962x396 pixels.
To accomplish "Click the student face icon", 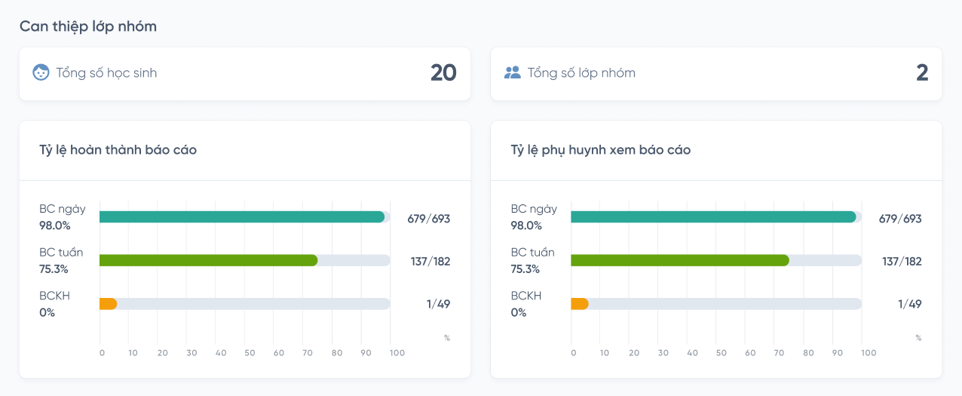I will pos(41,72).
